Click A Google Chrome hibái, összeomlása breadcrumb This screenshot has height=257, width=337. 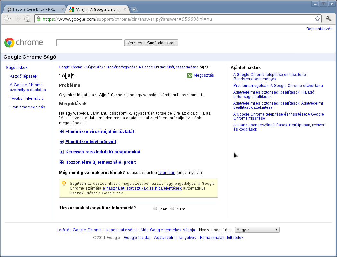(168, 67)
